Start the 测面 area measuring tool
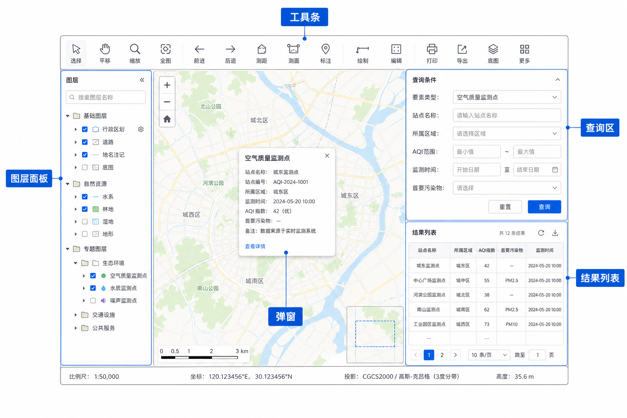This screenshot has height=418, width=627. [293, 53]
